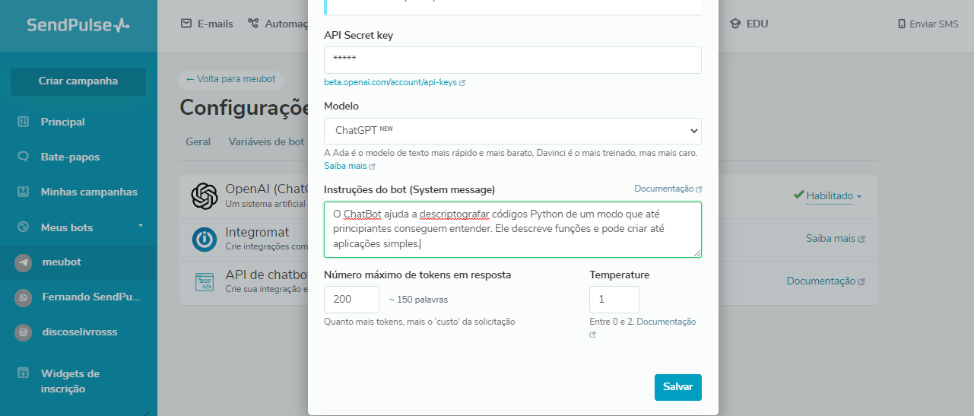Click the Temperature input field

coord(614,300)
